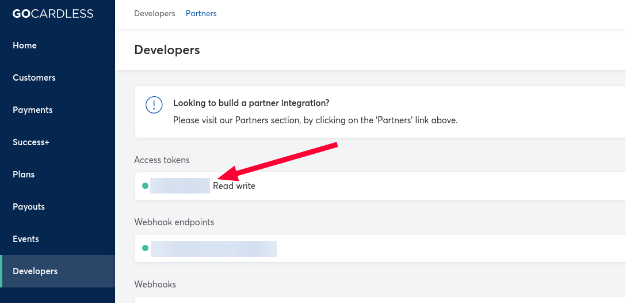Click the Developers page title
Image resolution: width=626 pixels, height=303 pixels.
point(167,50)
